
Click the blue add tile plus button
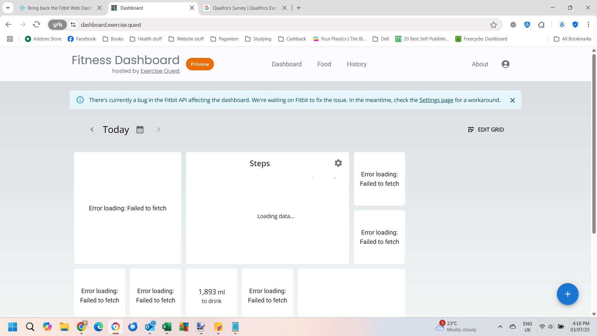(x=567, y=294)
